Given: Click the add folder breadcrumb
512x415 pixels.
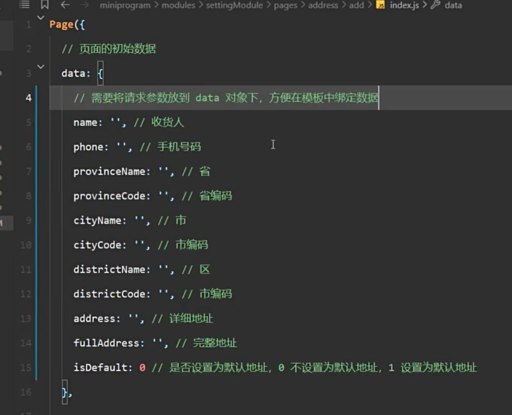Looking at the screenshot, I should click(356, 5).
